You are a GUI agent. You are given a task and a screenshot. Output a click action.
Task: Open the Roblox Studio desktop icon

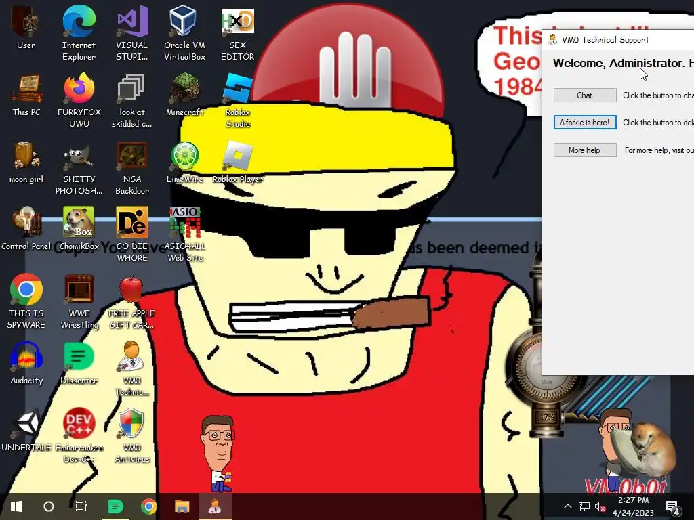[238, 101]
